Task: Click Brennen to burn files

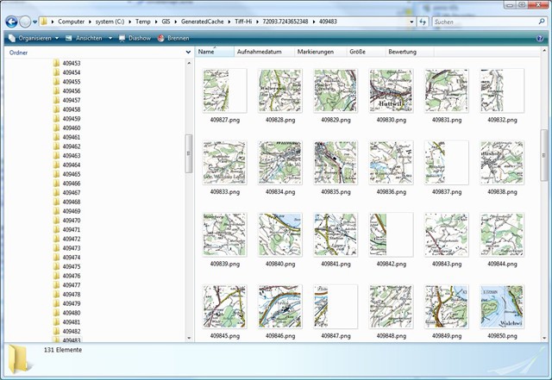Action: pos(173,38)
